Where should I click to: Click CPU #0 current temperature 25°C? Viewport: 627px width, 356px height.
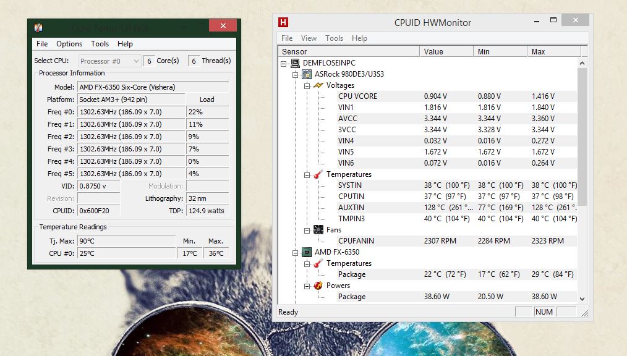126,253
